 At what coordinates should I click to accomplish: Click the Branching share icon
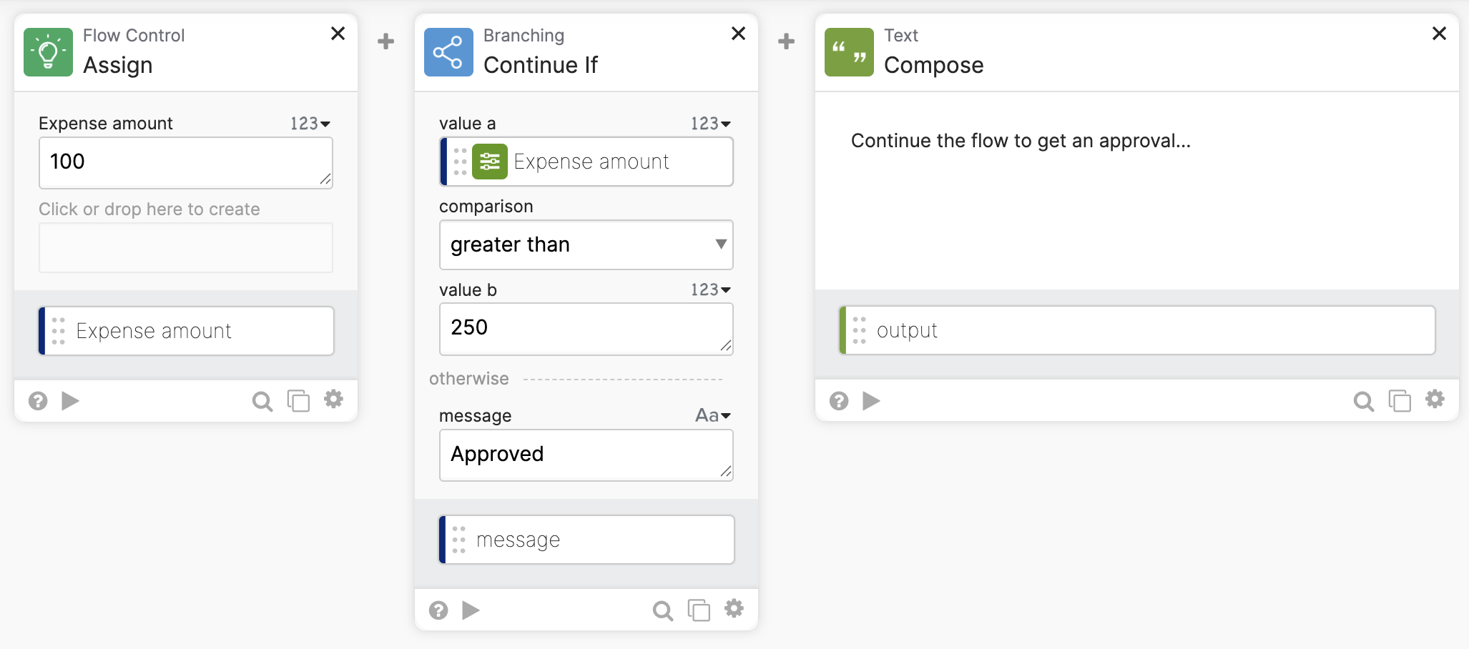pyautogui.click(x=448, y=52)
